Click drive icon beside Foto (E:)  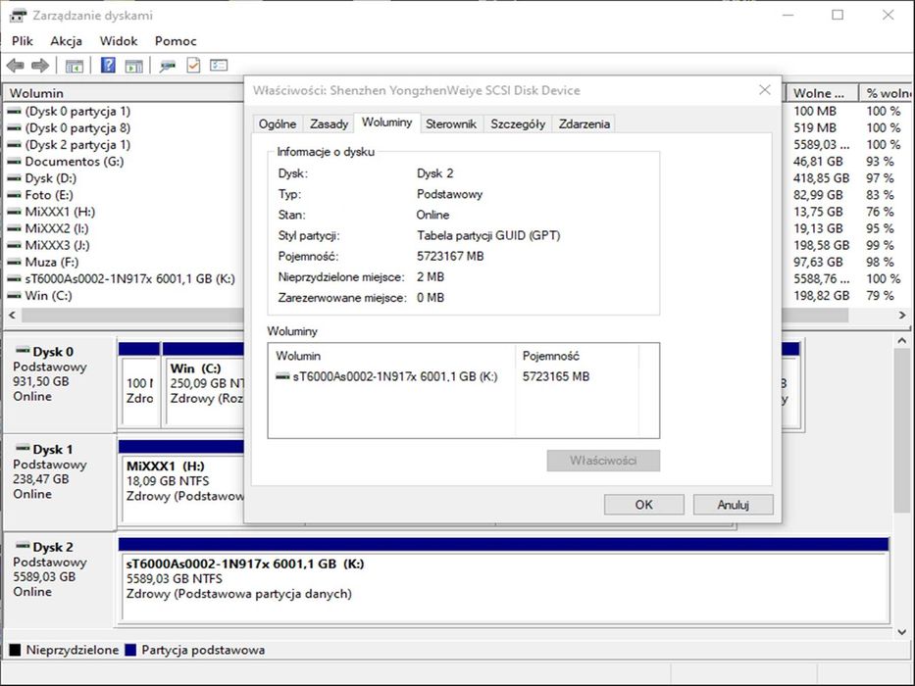pyautogui.click(x=14, y=195)
